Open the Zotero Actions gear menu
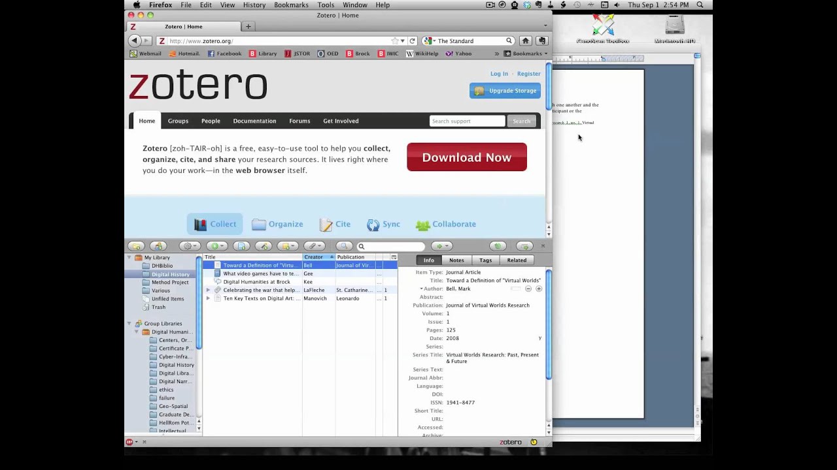 coord(190,246)
